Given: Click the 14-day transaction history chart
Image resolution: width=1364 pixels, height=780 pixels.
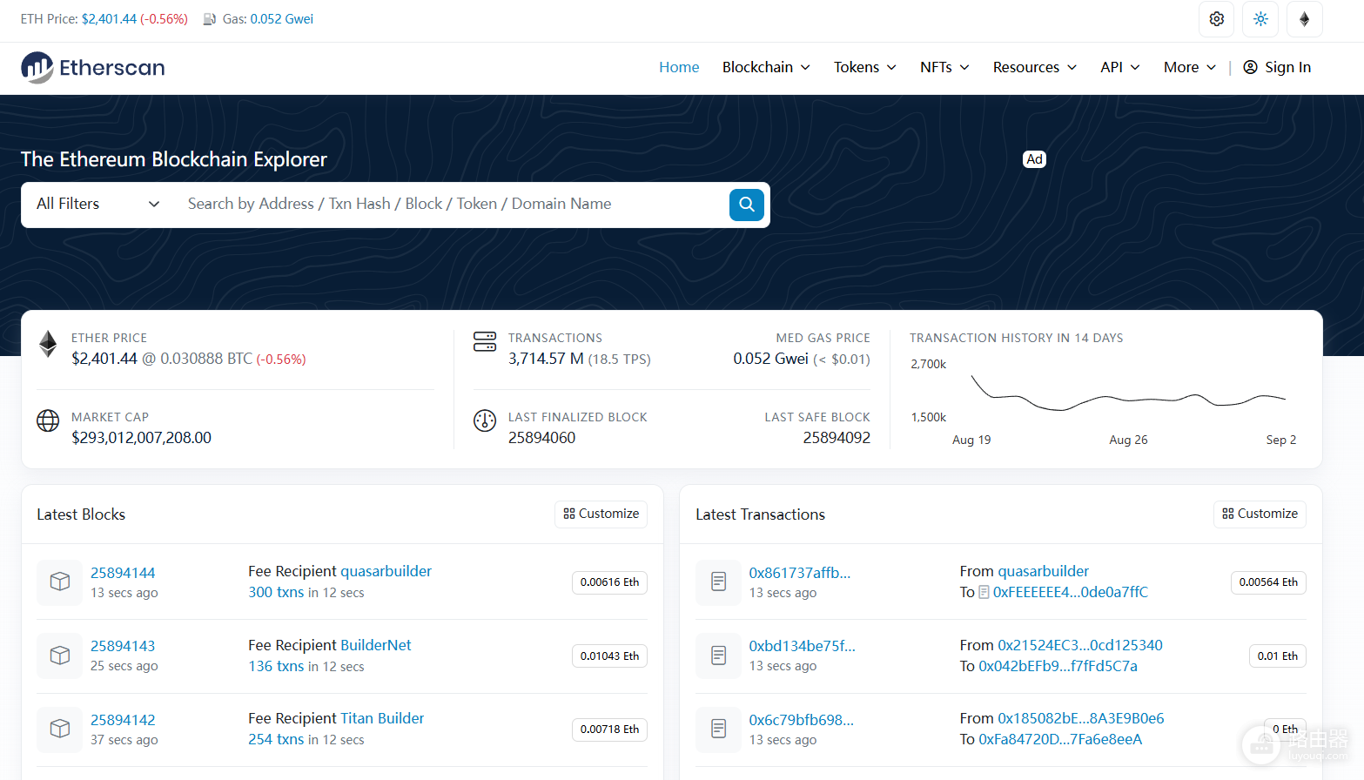Looking at the screenshot, I should (1104, 400).
